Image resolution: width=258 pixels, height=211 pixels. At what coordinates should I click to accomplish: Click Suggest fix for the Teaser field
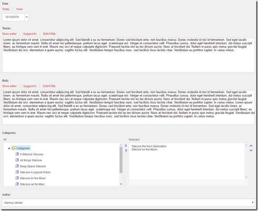[x=30, y=34]
